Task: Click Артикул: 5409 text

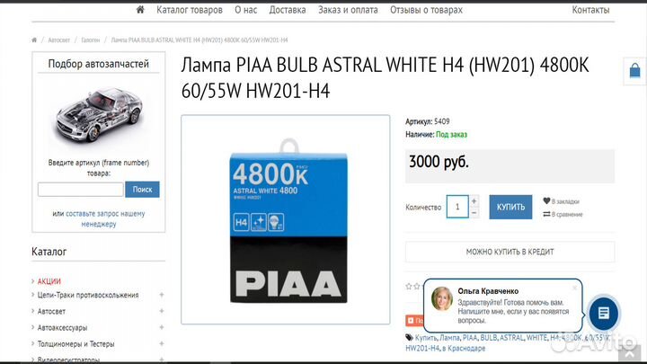Action: [428, 121]
